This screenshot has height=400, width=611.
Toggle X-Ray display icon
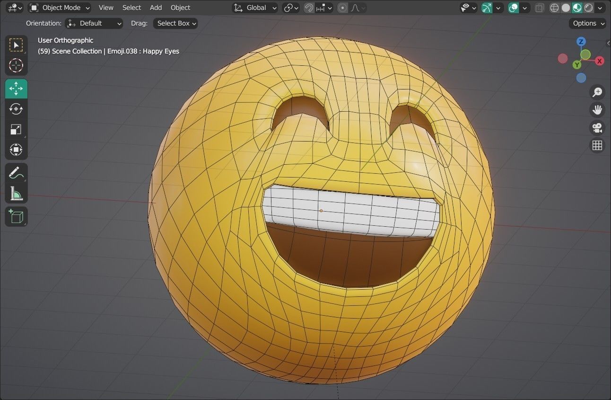tap(540, 8)
